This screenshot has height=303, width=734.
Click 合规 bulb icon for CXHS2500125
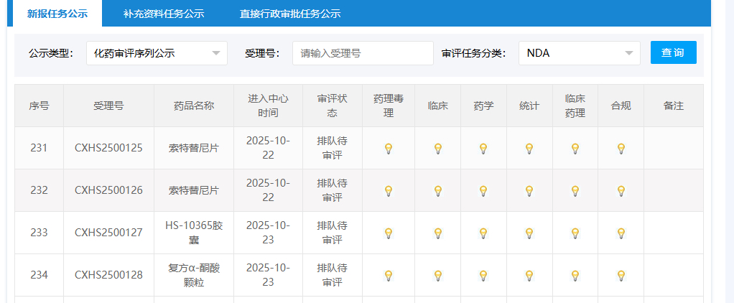621,149
